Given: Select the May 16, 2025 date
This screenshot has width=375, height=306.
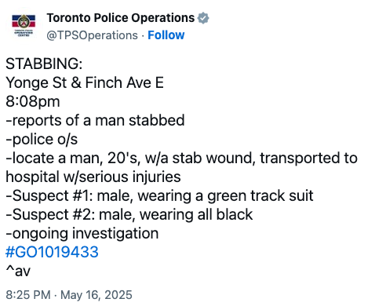Looking at the screenshot, I should tap(96, 295).
